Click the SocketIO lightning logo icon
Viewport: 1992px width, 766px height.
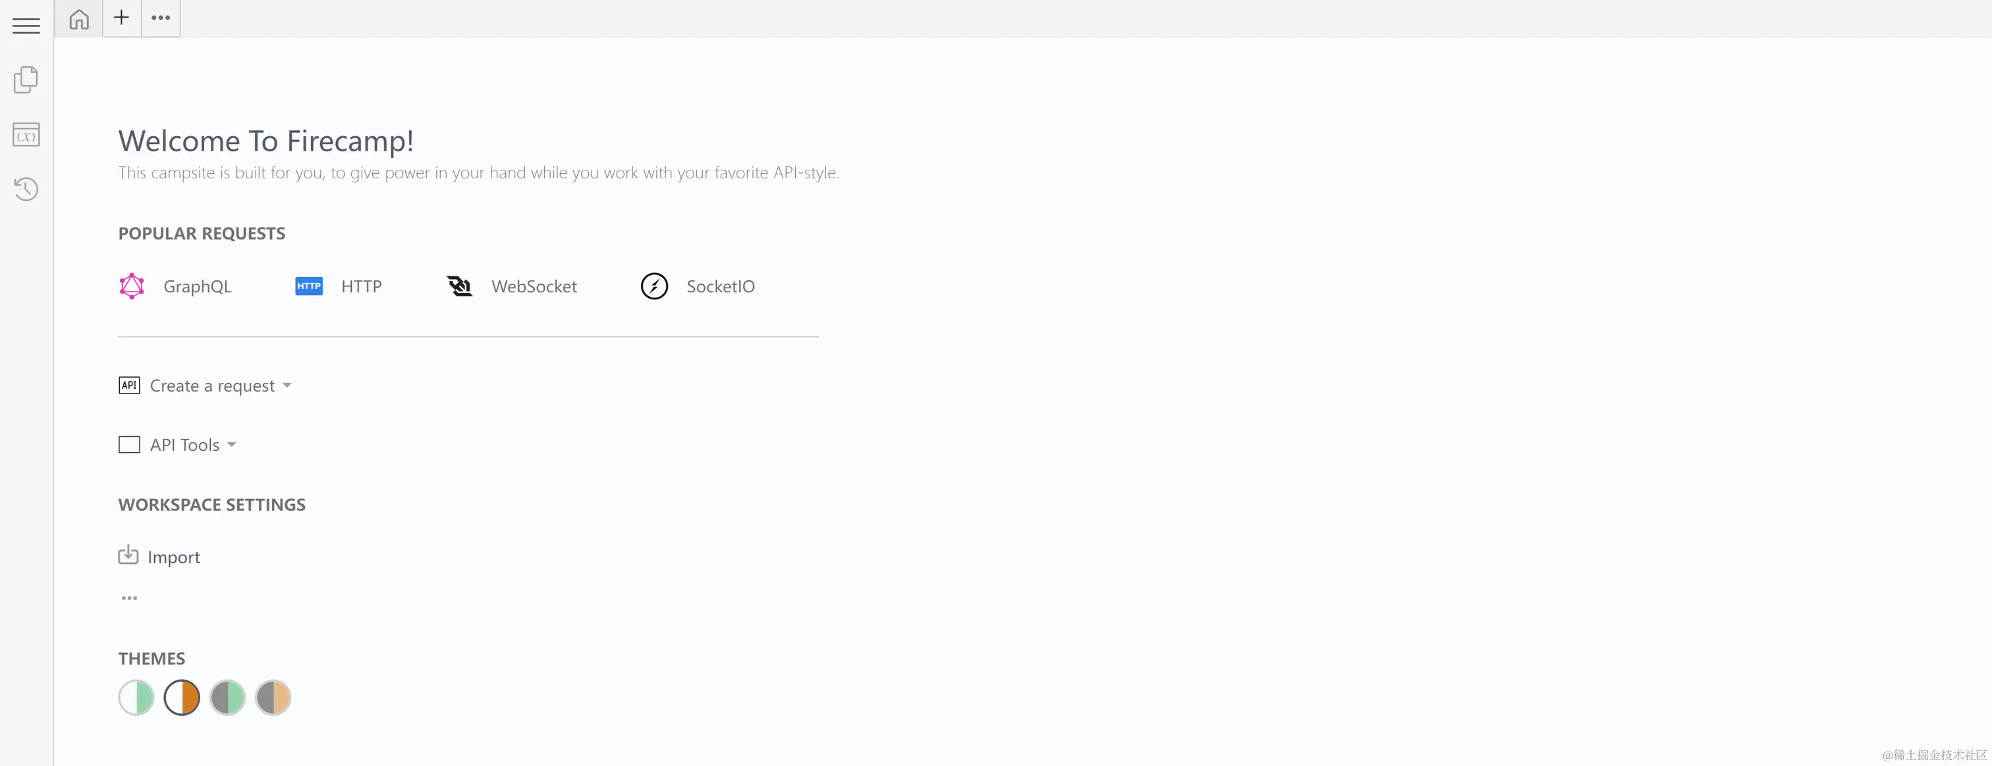pyautogui.click(x=654, y=286)
